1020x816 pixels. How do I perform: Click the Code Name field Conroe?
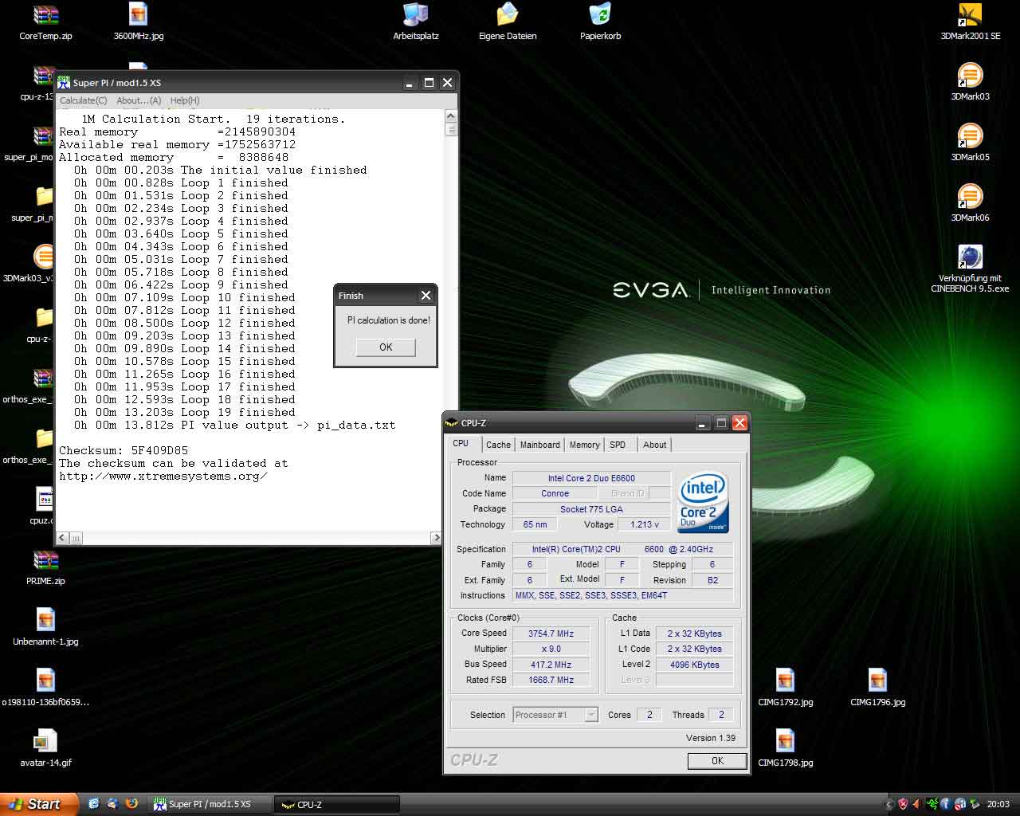point(555,493)
